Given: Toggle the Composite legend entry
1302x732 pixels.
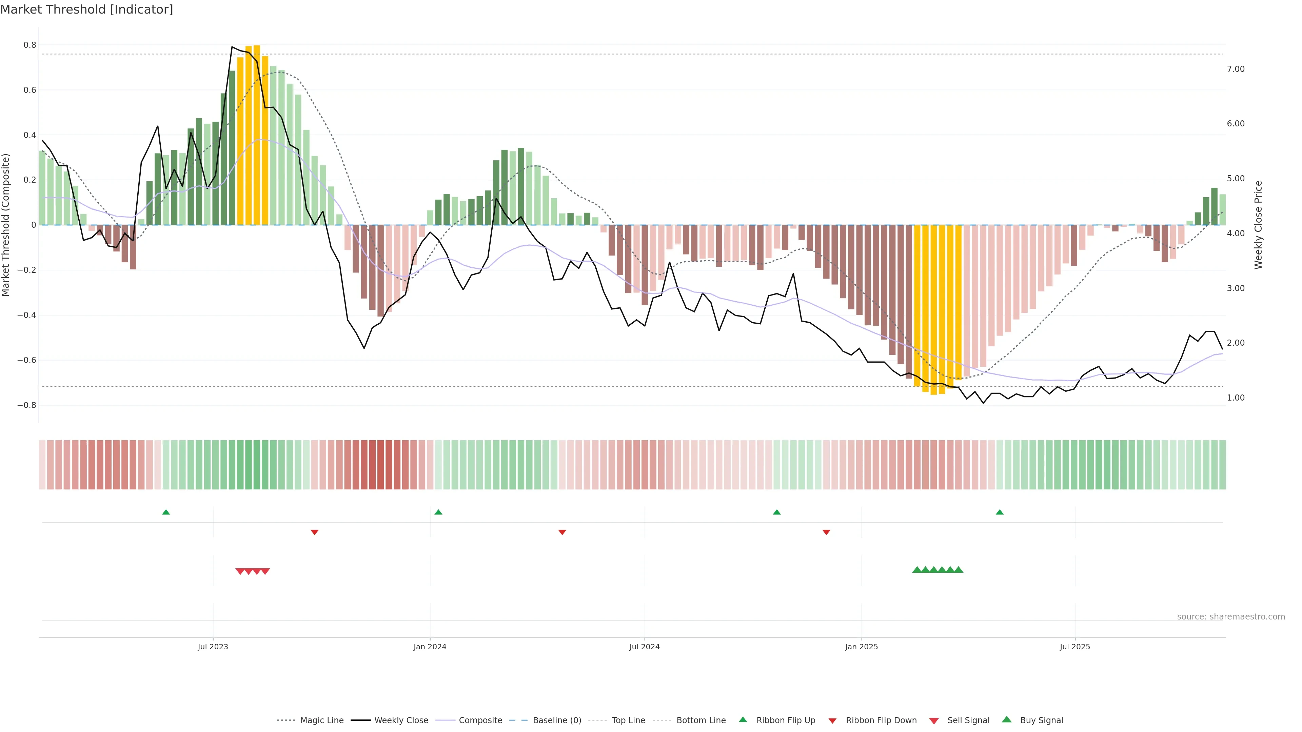Looking at the screenshot, I should [480, 720].
